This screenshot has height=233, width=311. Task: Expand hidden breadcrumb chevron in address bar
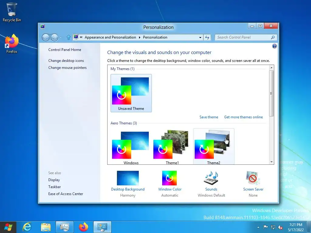click(81, 37)
